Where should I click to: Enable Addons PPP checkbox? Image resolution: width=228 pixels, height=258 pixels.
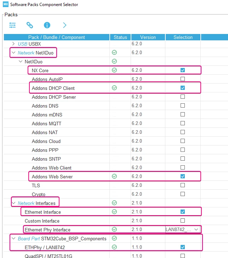tap(183, 150)
